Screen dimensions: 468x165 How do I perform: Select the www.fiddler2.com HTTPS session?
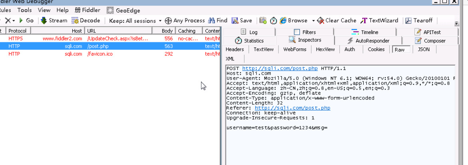(110, 38)
